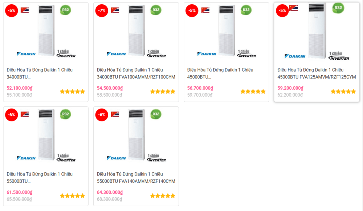Click R32 badge on 52.100.000₫ product
Viewport: 363px width, 211px height.
click(x=65, y=10)
